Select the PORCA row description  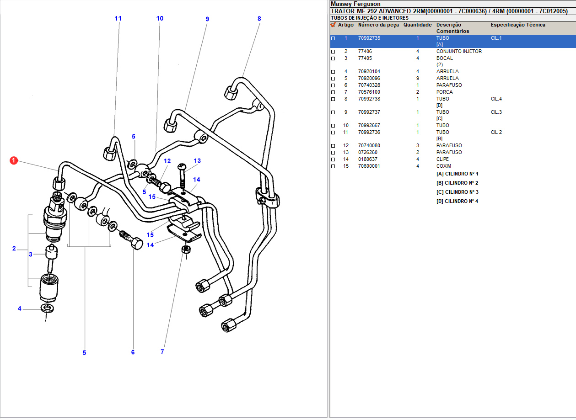444,92
